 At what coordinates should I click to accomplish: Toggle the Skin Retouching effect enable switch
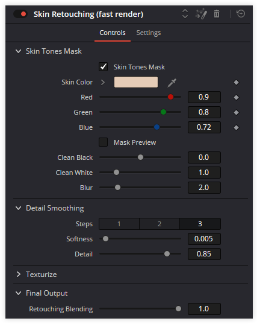pos(20,14)
